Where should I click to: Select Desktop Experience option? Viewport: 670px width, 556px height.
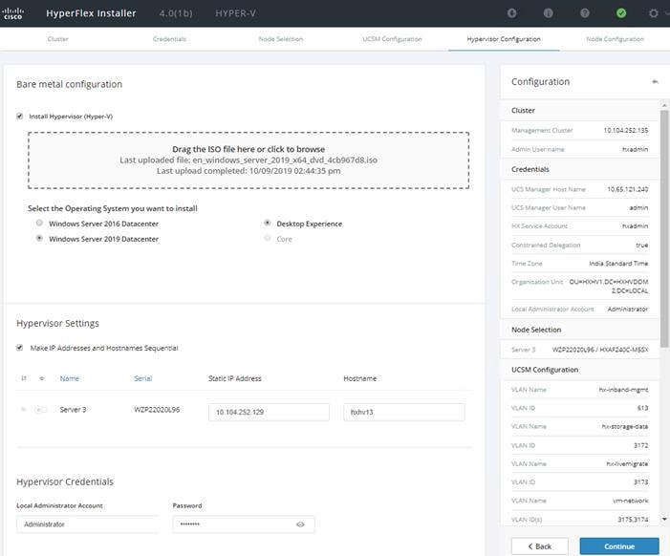pyautogui.click(x=268, y=223)
